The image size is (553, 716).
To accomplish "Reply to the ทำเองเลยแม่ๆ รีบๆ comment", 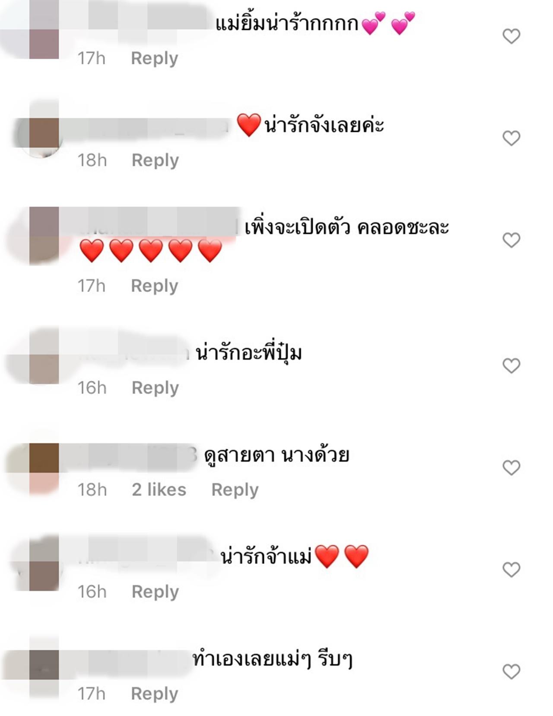I will coord(155,694).
